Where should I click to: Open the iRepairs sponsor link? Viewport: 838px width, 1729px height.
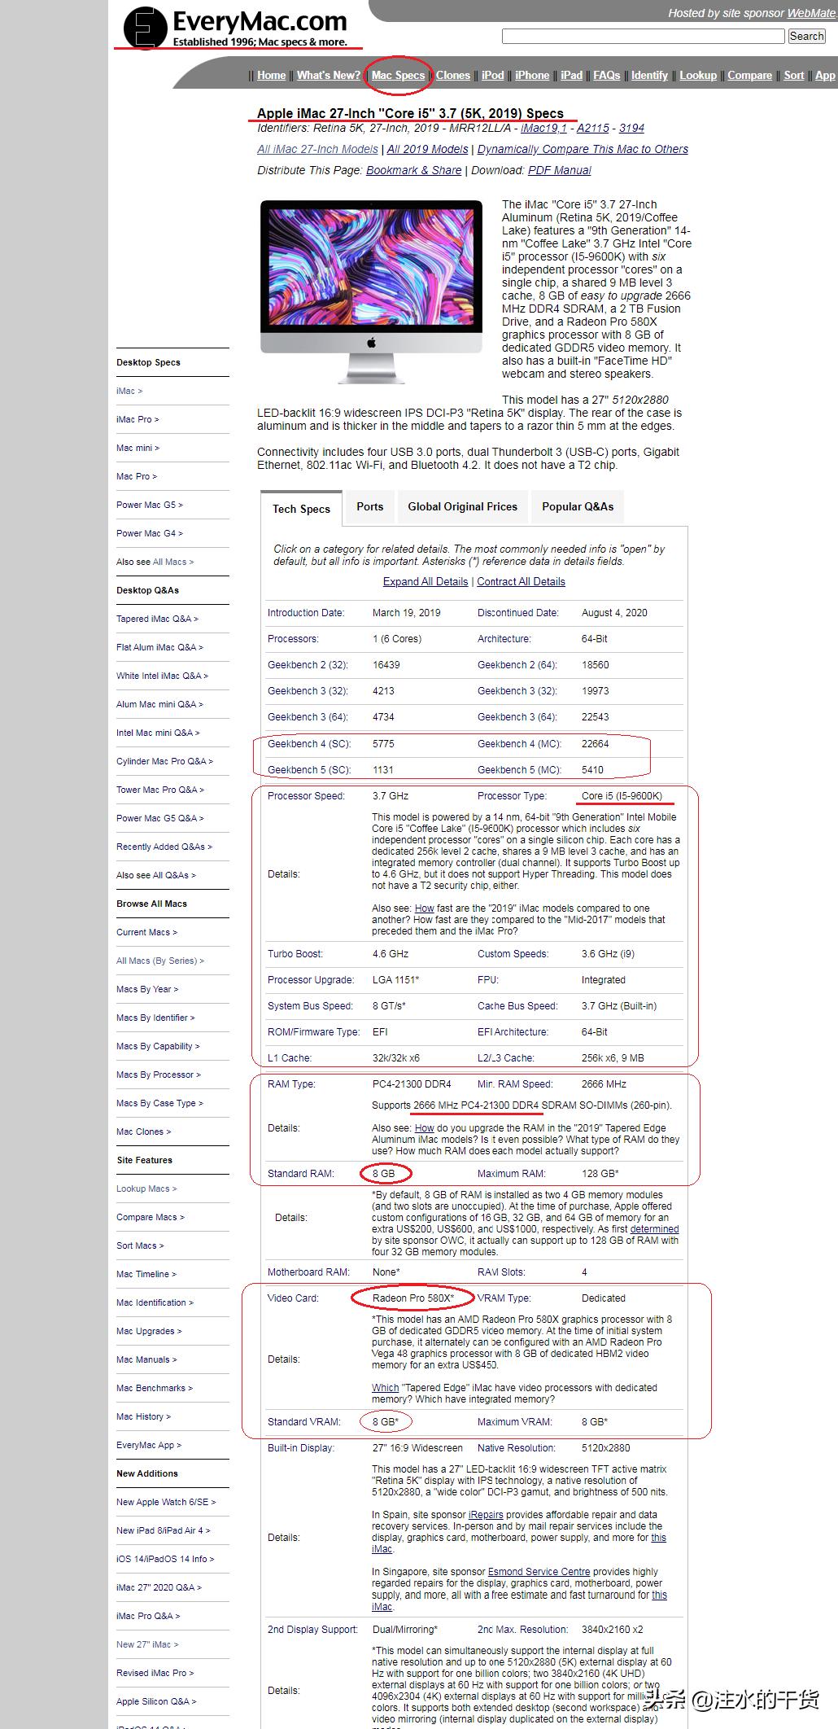pos(486,1515)
